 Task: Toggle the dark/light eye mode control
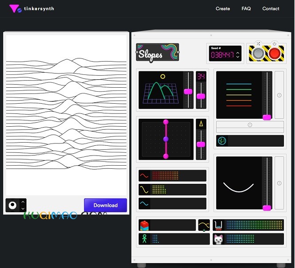pos(13,205)
